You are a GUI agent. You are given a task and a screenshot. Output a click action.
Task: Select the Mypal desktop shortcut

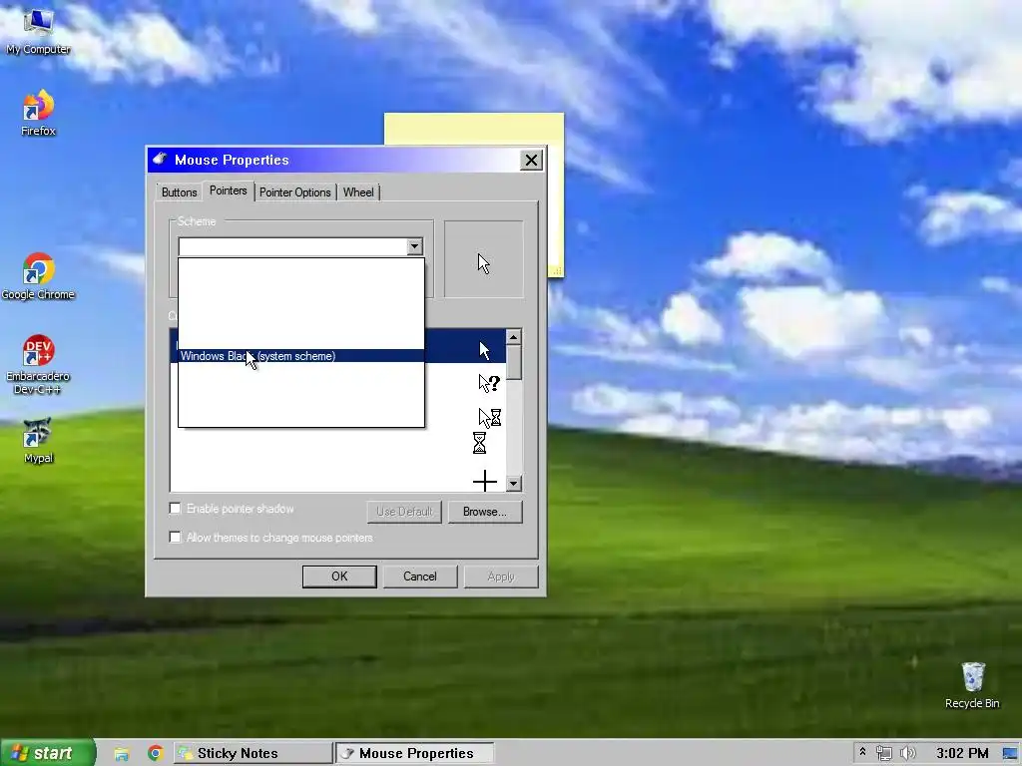coord(38,441)
